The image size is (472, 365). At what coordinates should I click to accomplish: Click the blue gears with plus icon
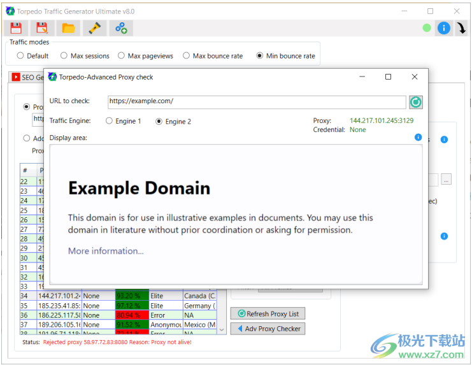pos(121,28)
